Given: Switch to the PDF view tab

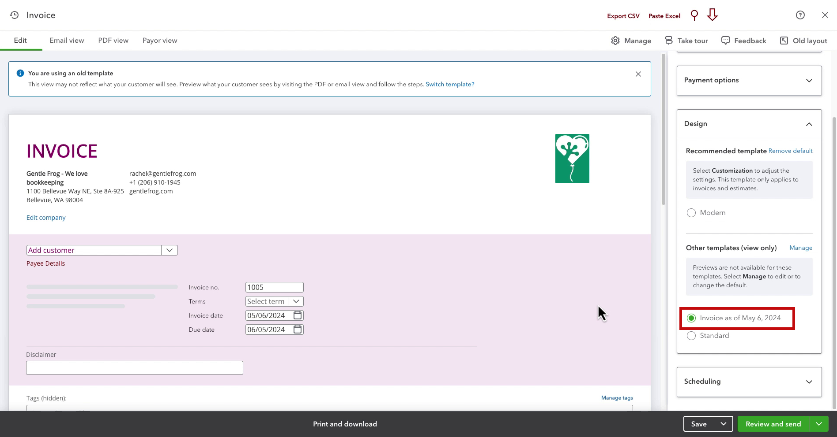Looking at the screenshot, I should pyautogui.click(x=113, y=40).
